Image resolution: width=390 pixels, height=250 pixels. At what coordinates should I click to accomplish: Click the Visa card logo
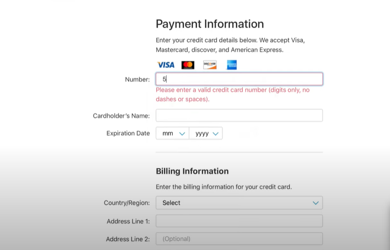(165, 65)
